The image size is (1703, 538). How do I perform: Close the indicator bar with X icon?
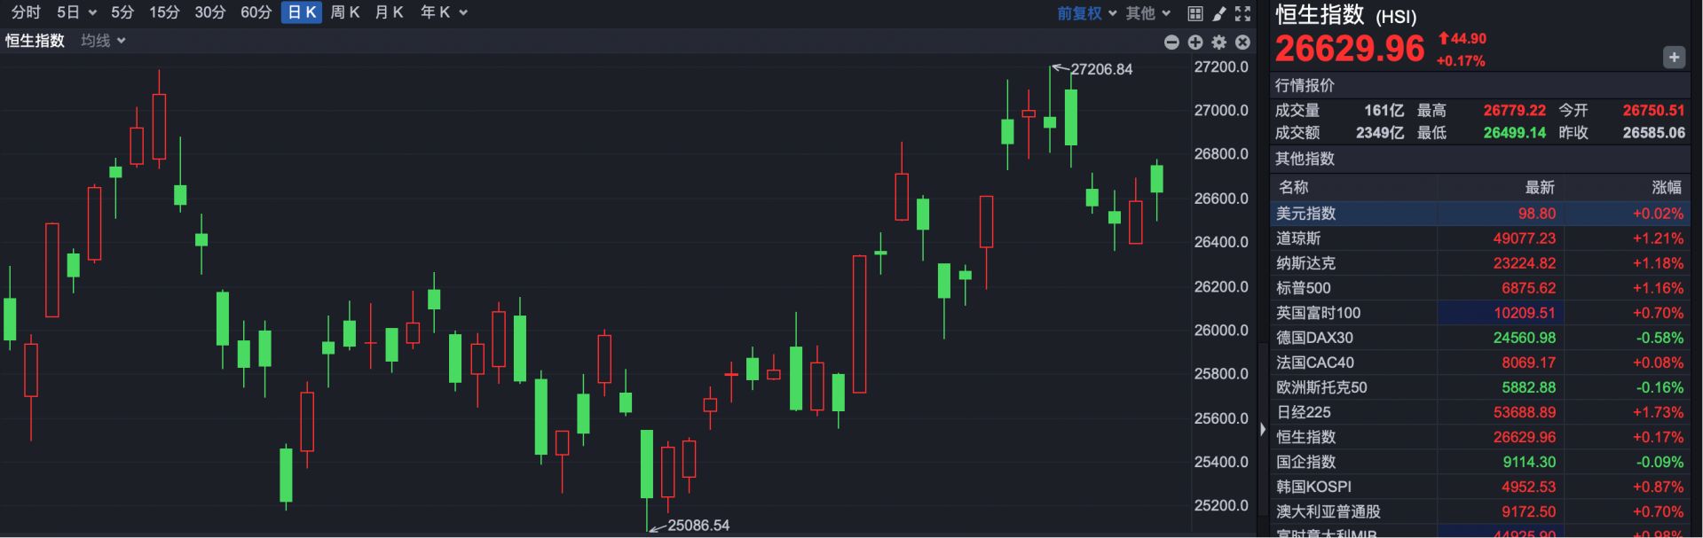pyautogui.click(x=1242, y=42)
